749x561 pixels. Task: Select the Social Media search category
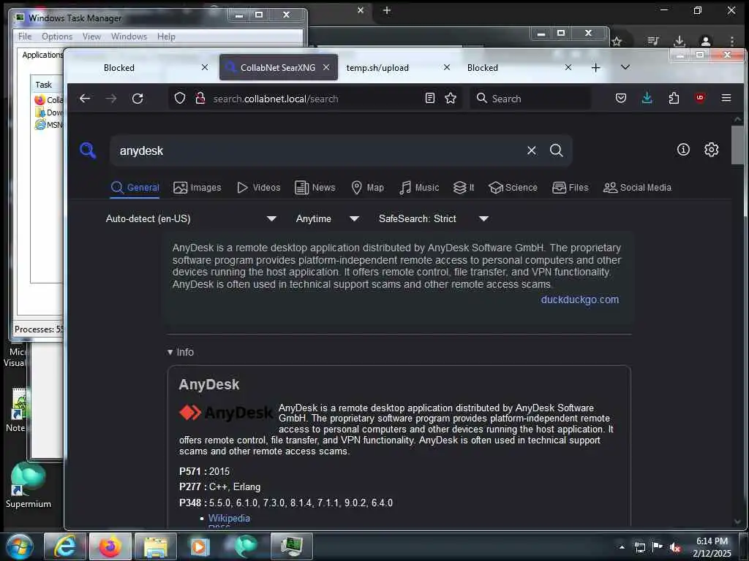click(637, 188)
